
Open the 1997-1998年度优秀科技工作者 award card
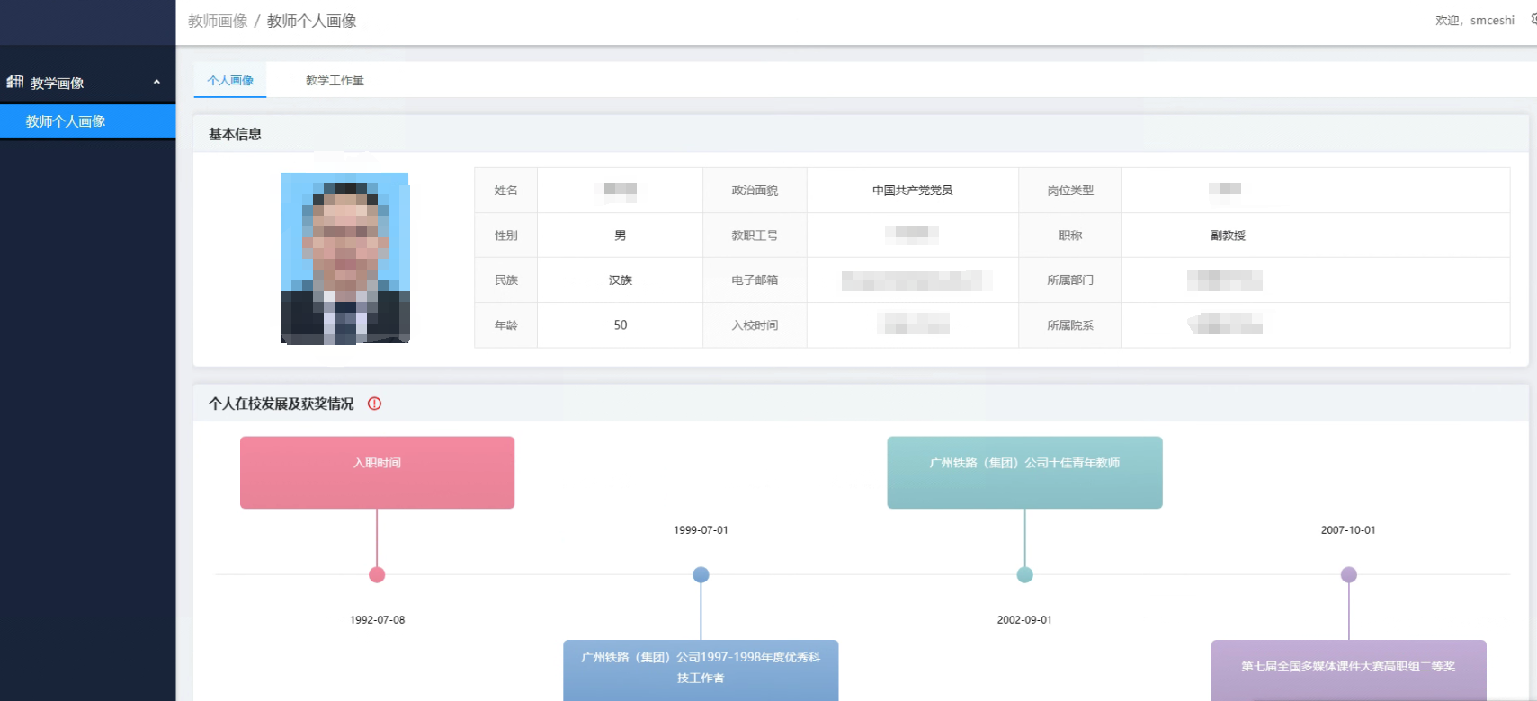701,669
